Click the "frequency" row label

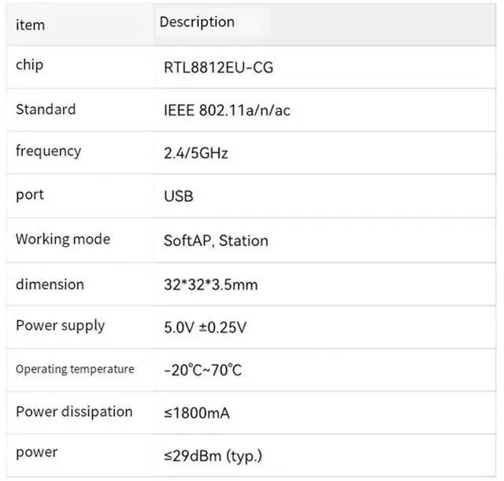tap(48, 151)
